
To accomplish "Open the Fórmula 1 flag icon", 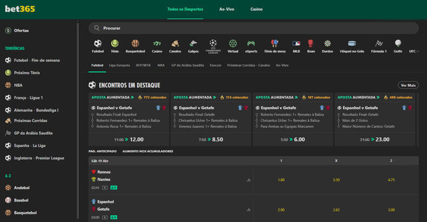I will 379,43.
